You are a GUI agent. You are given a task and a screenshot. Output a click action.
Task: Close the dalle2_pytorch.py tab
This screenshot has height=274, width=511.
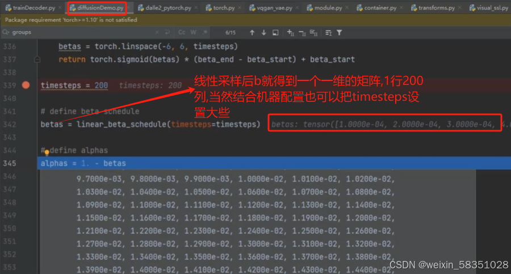click(x=196, y=8)
